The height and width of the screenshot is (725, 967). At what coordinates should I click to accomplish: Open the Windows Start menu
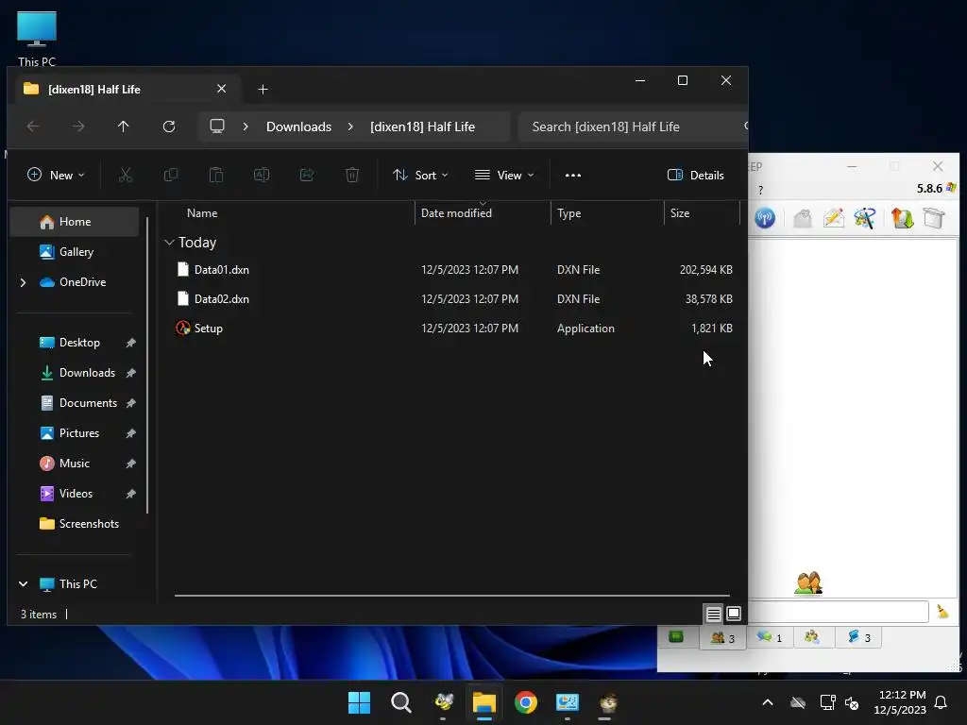pos(359,702)
